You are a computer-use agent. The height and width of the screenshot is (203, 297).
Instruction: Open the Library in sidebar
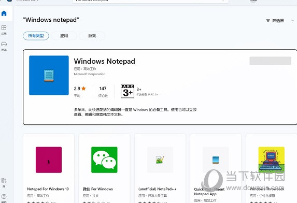[4, 183]
